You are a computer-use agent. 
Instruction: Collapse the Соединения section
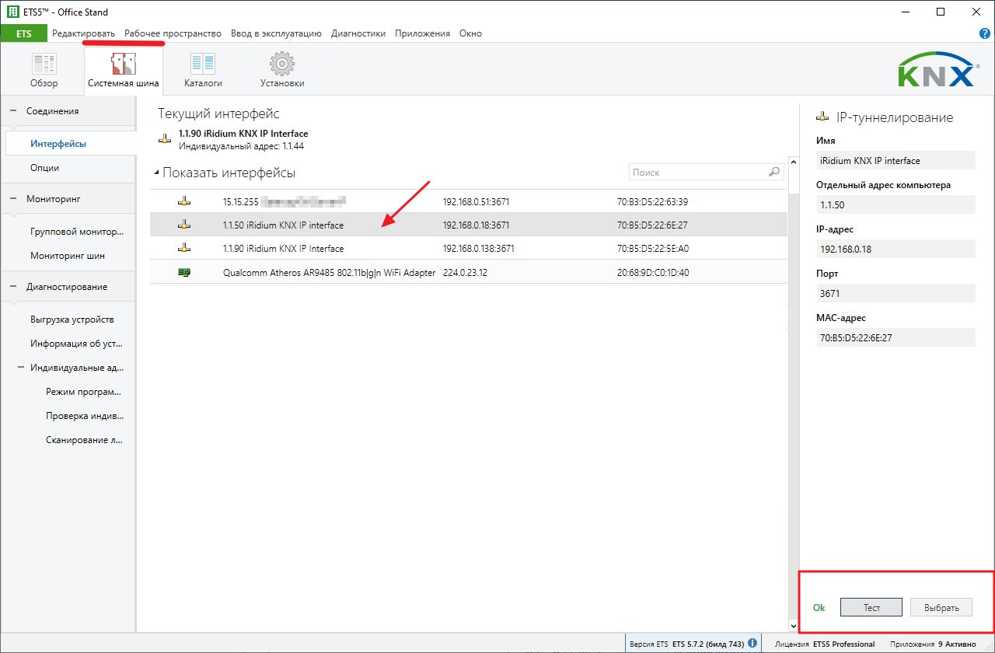pyautogui.click(x=13, y=111)
